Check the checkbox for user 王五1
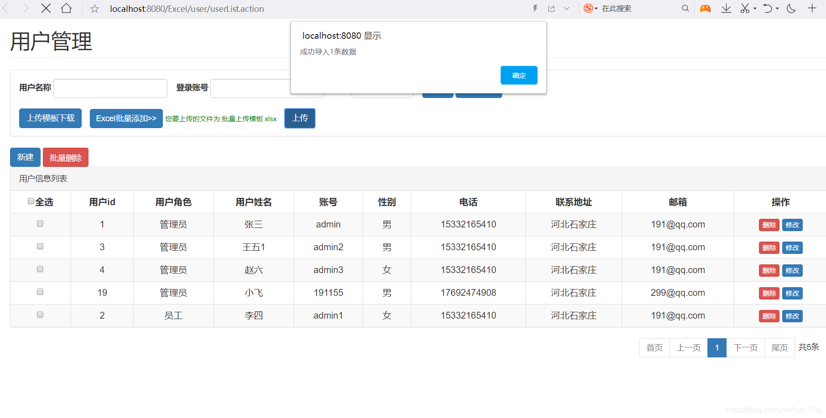This screenshot has height=418, width=826. click(40, 246)
